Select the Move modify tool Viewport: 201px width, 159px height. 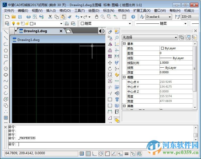click(x=110, y=63)
